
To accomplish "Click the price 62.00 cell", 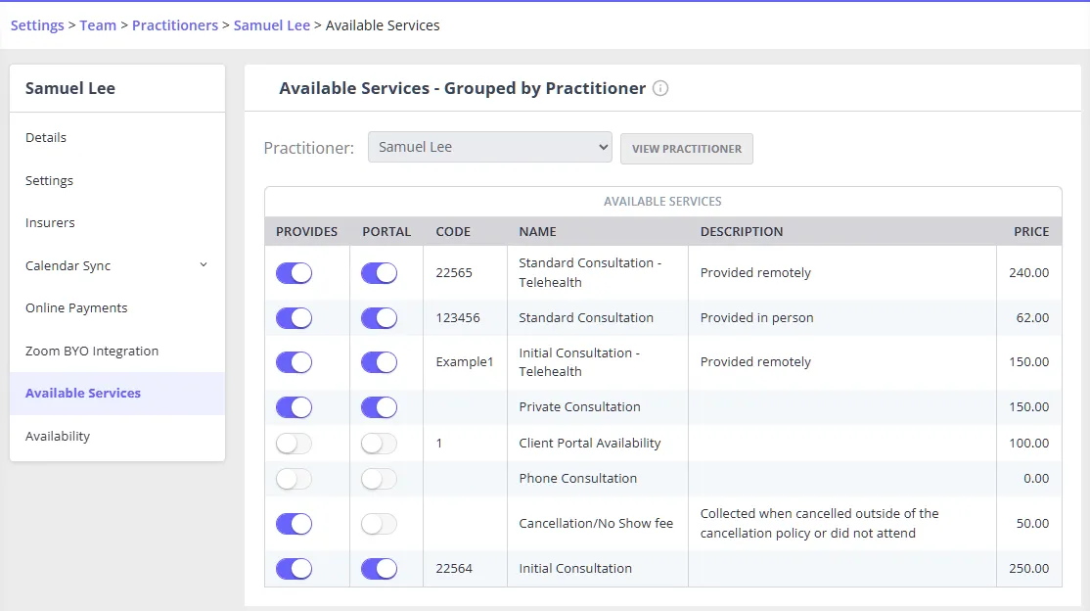I will (1032, 318).
